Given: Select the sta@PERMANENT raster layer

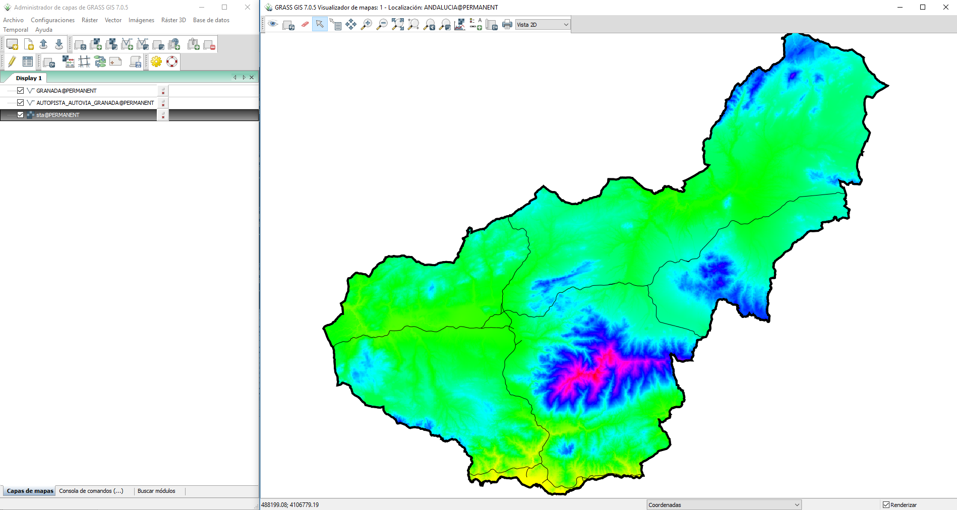Looking at the screenshot, I should coord(58,115).
